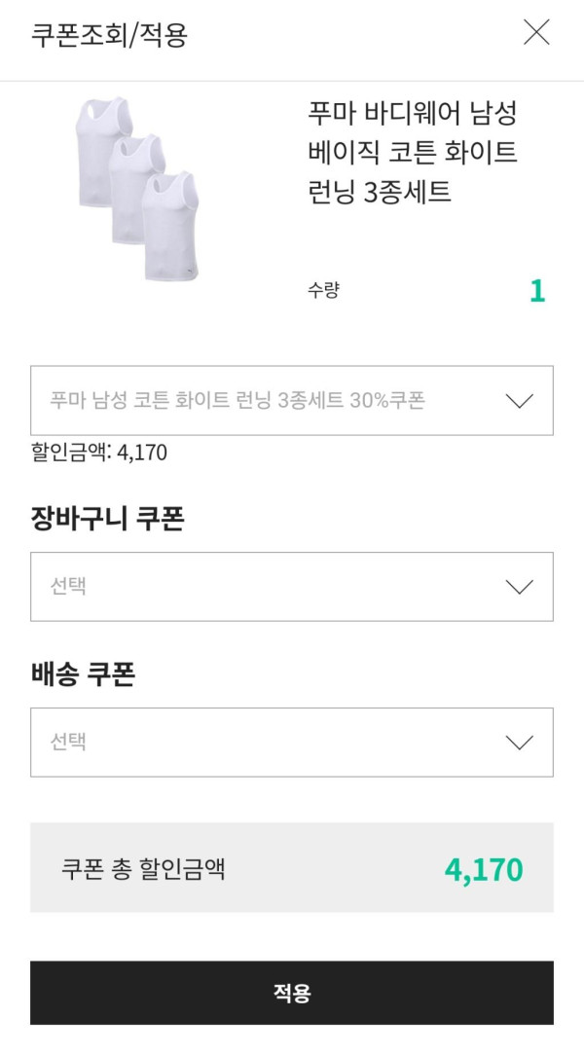Click the 할인금액: 4,170 text
The width and height of the screenshot is (584, 1054).
tap(99, 453)
